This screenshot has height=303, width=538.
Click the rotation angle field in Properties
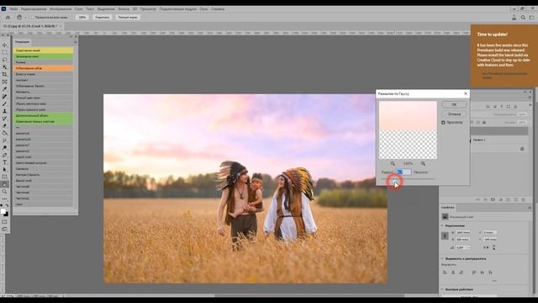tap(461, 247)
